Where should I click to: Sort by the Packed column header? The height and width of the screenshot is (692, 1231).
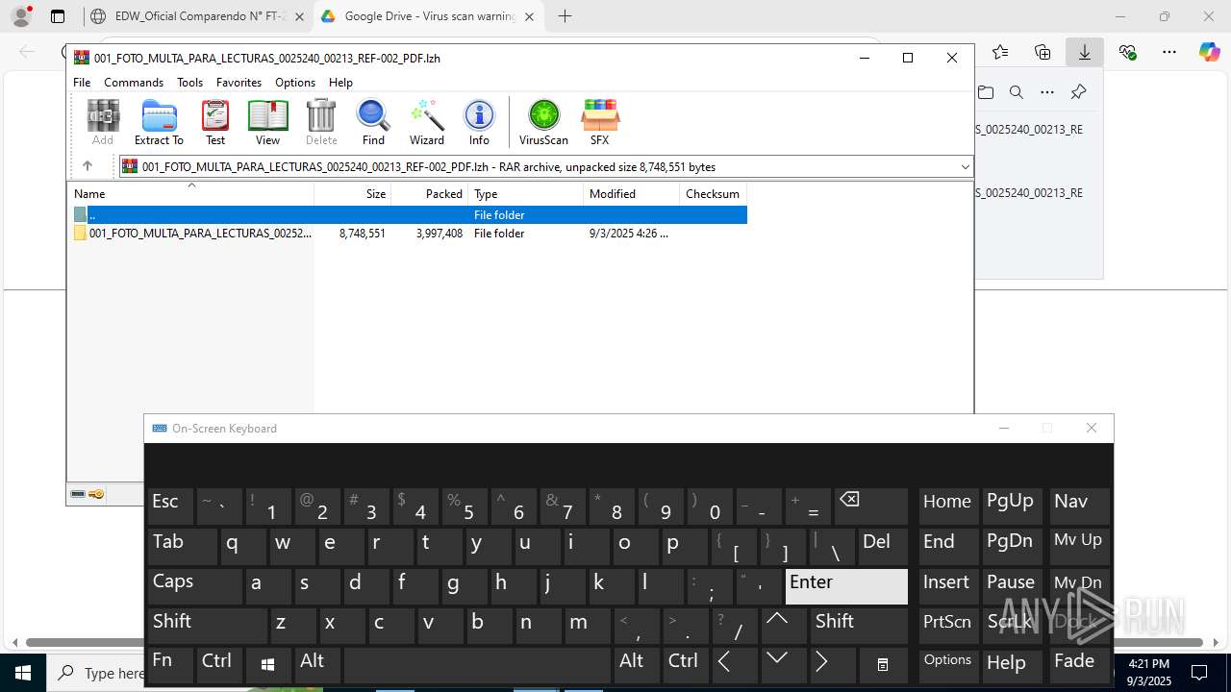pos(430,194)
